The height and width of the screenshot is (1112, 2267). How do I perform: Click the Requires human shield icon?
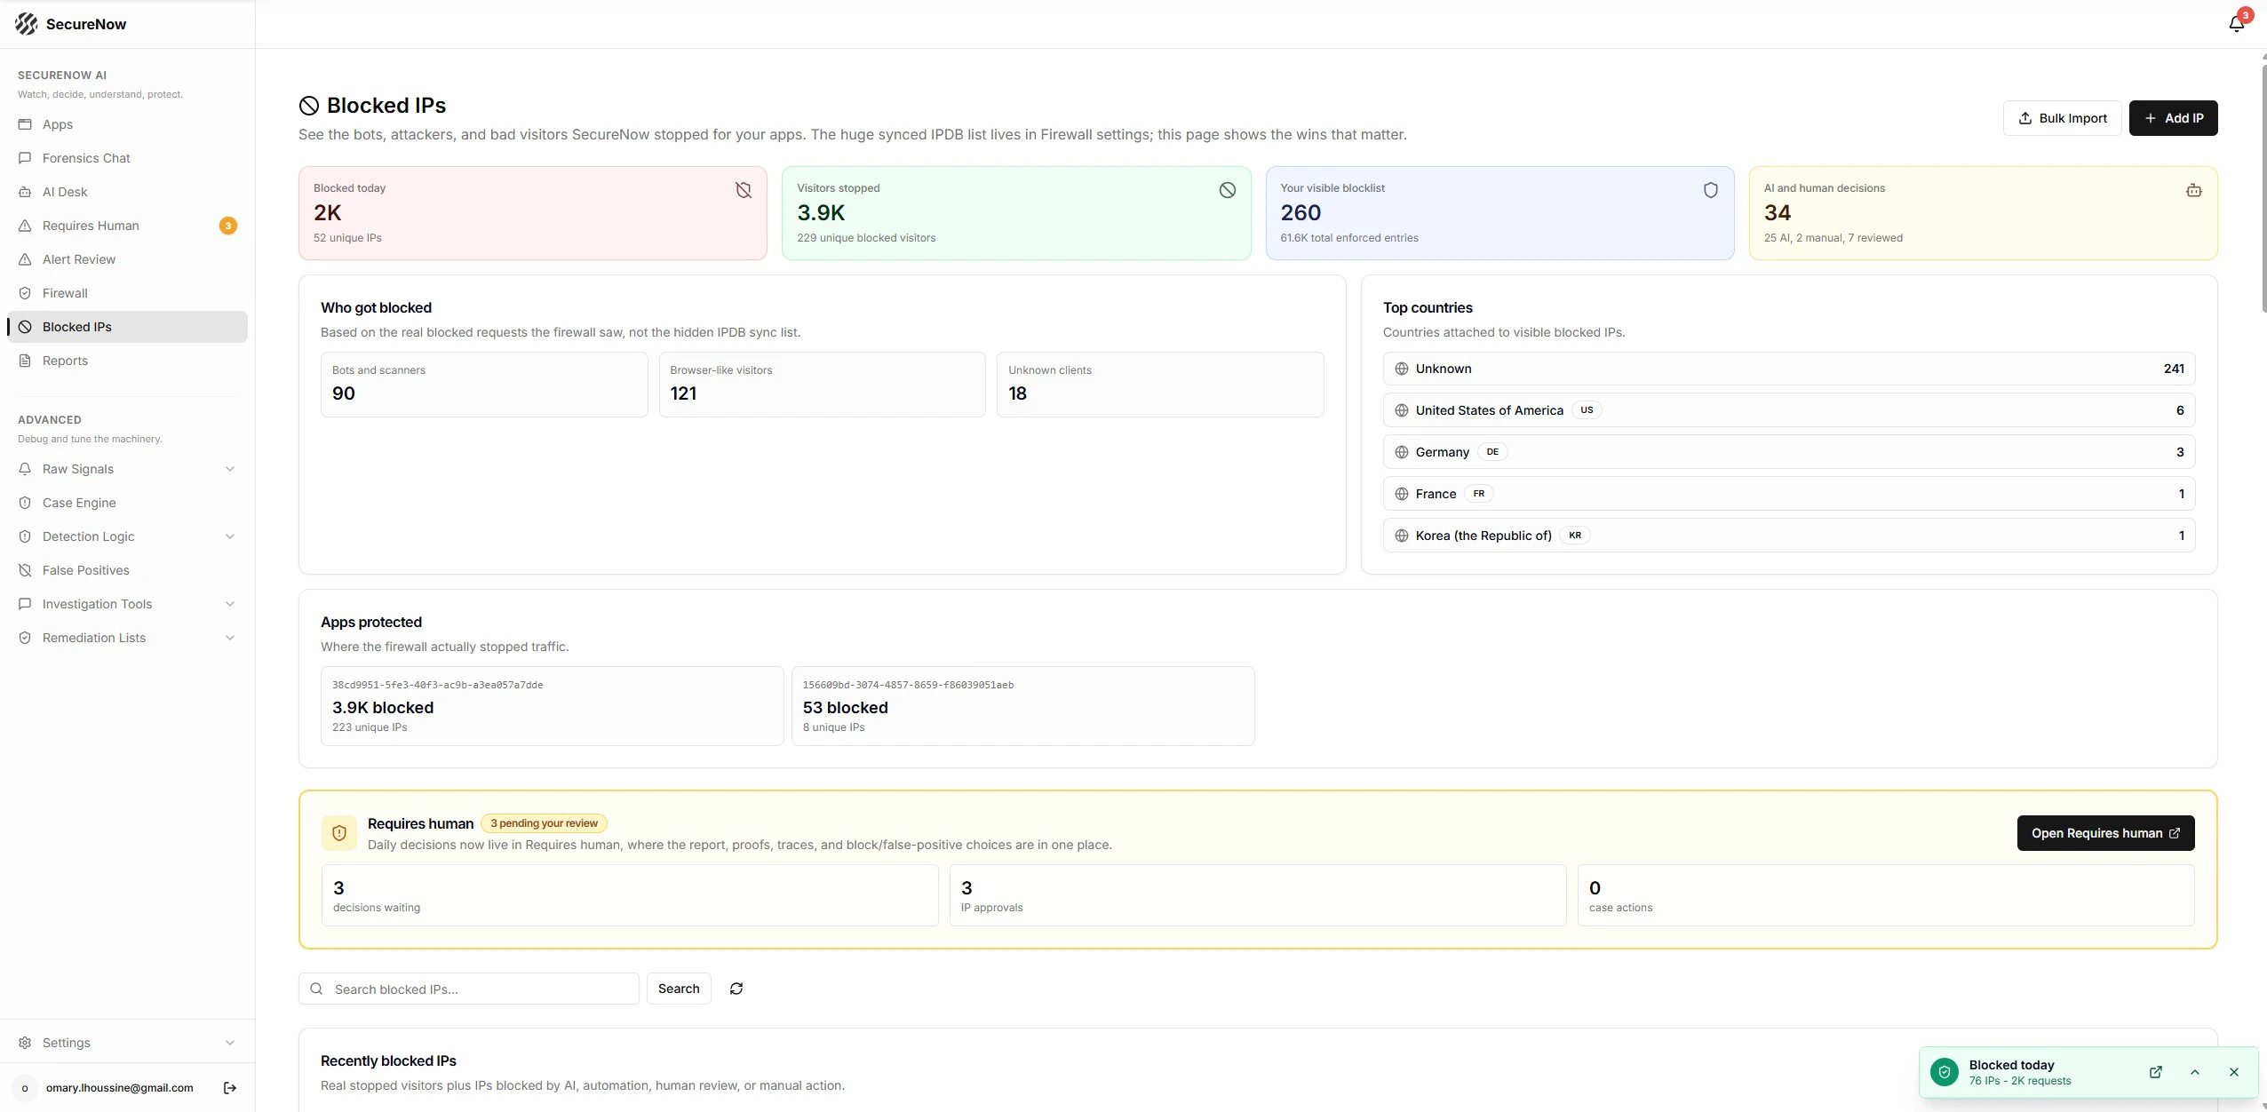pyautogui.click(x=339, y=833)
